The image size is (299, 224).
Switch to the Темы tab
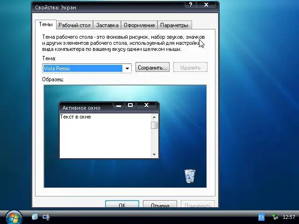click(x=46, y=24)
